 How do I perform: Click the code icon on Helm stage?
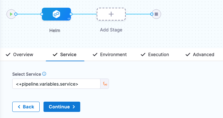69,19
